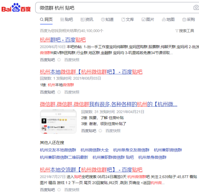Open result 杭州本地交流群【杭州微信群吧】
Viewport: 199px width, 195px height.
91,170
